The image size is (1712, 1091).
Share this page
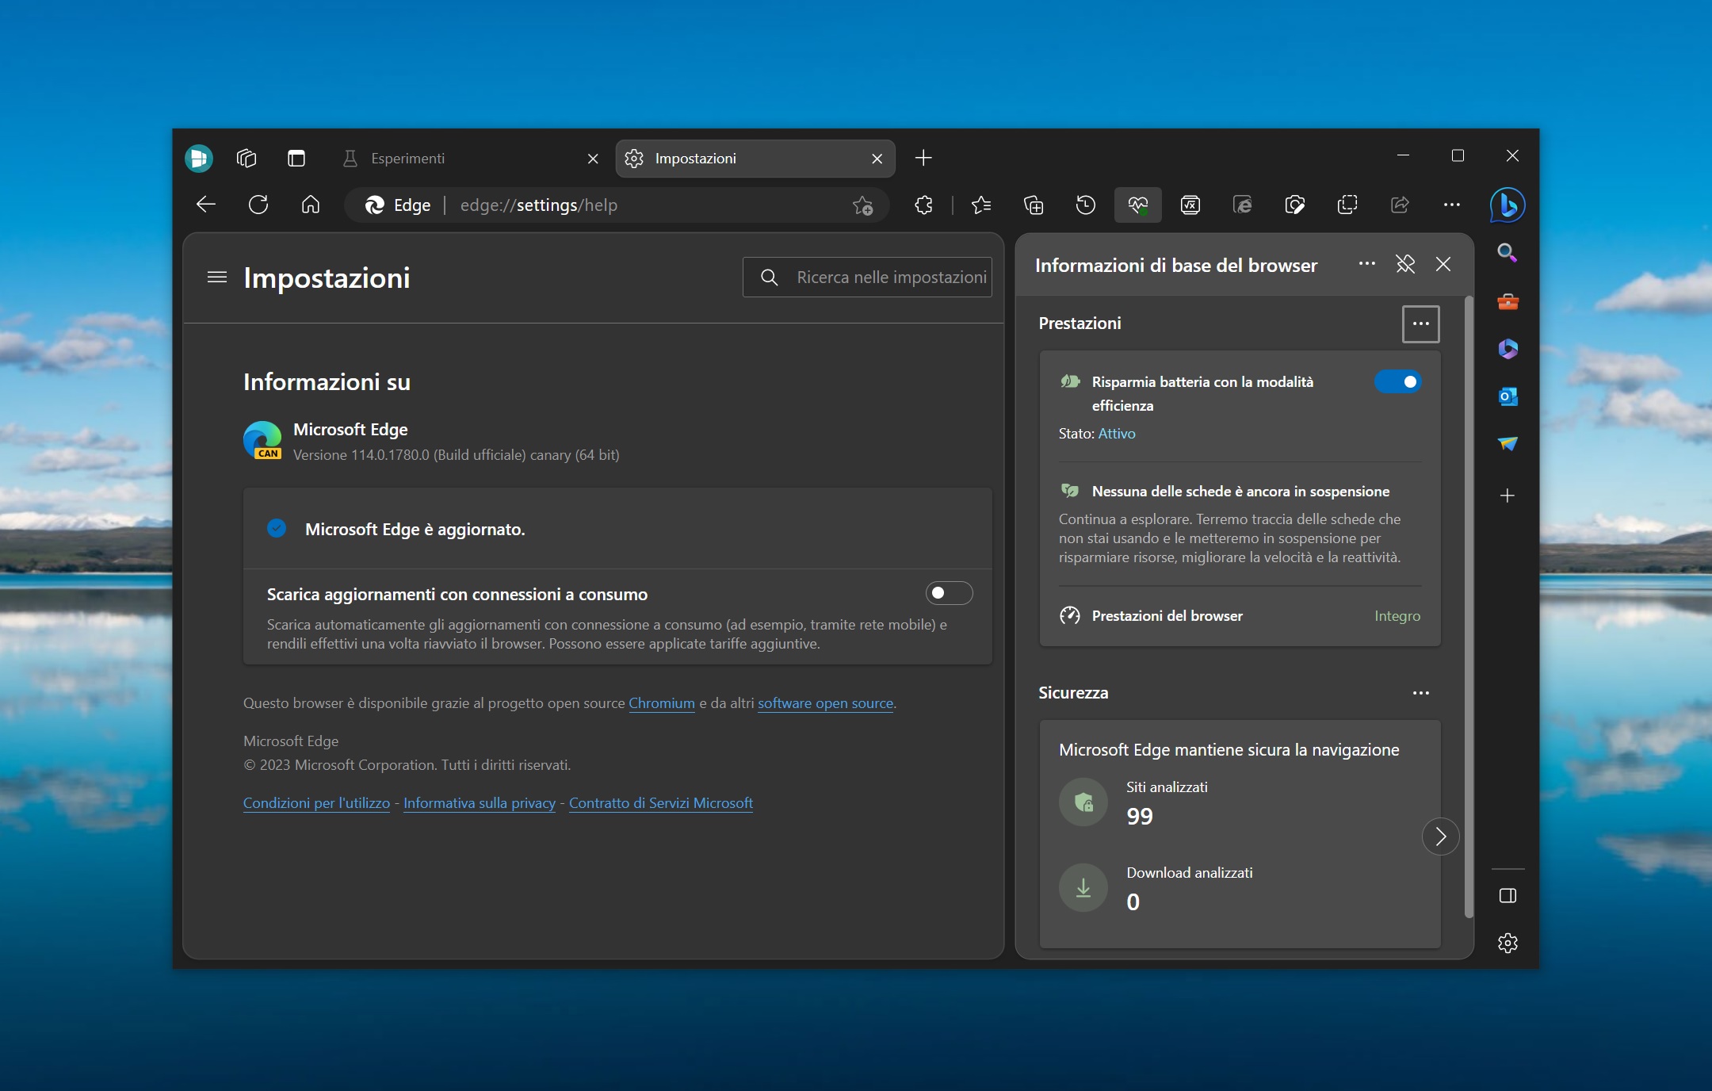(x=1400, y=205)
